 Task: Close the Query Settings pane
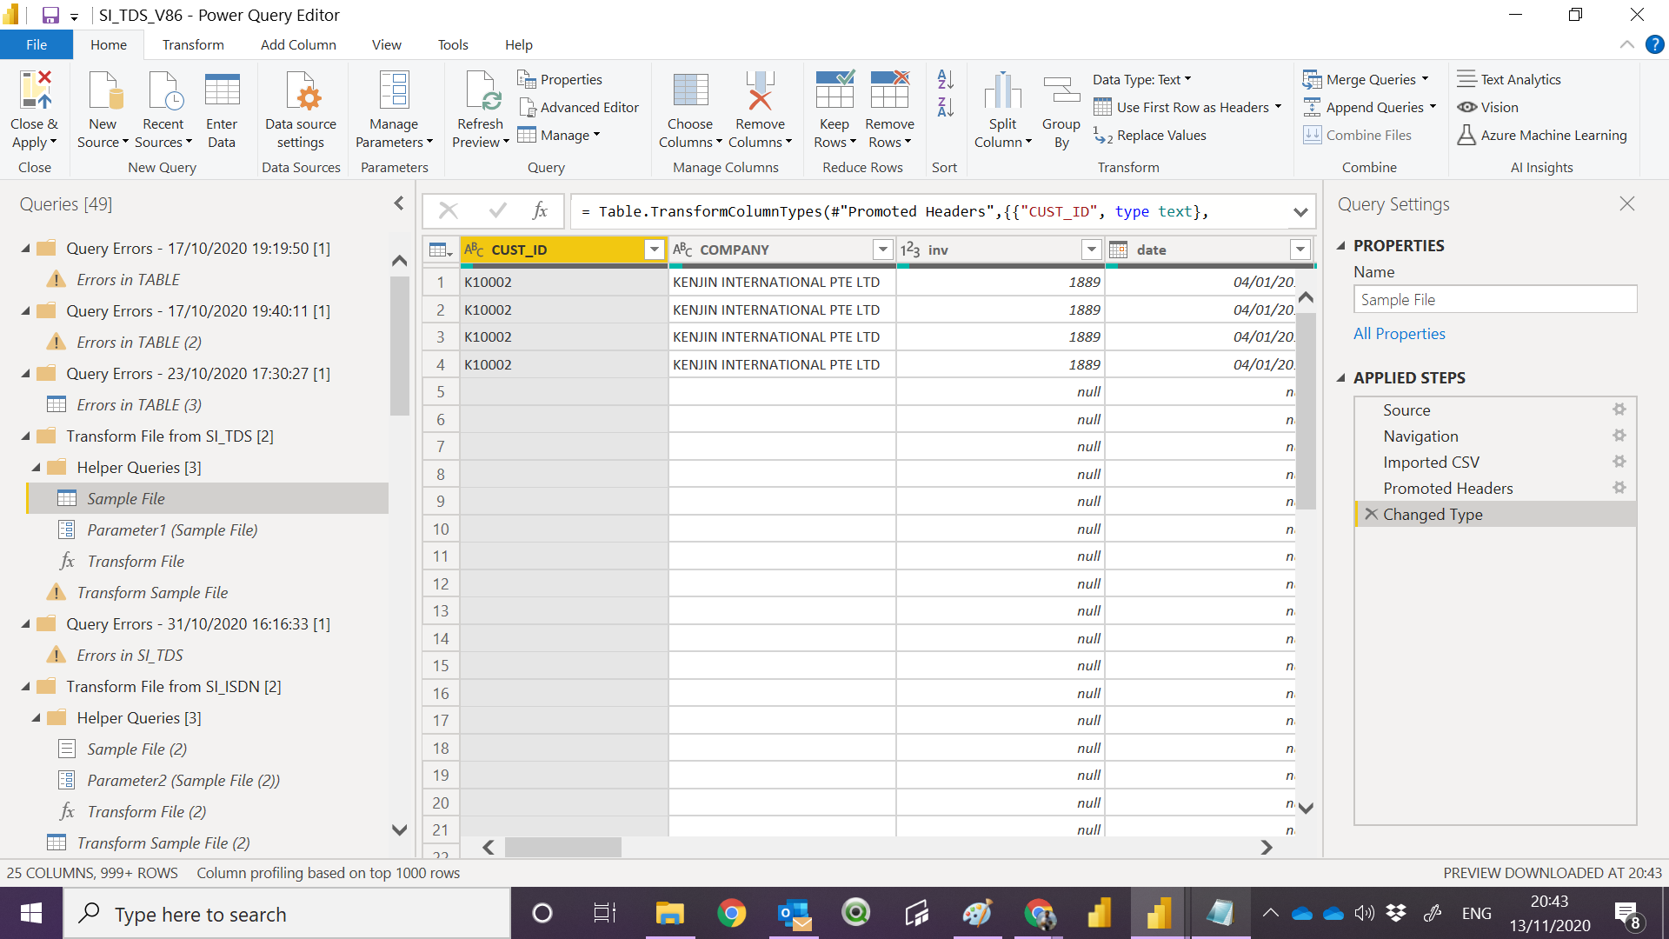(1626, 203)
